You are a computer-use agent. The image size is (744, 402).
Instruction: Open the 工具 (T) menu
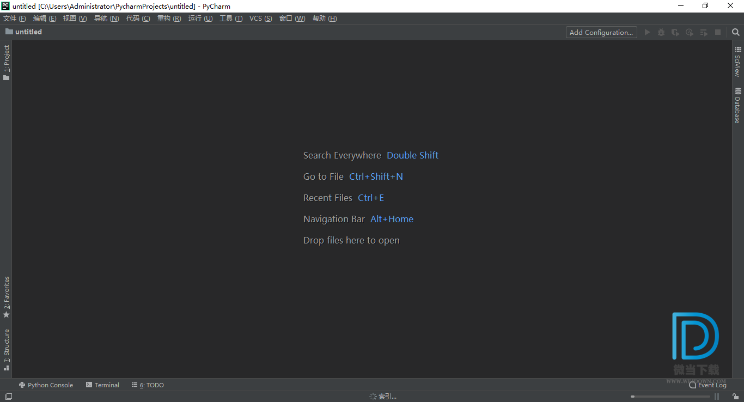pos(231,19)
